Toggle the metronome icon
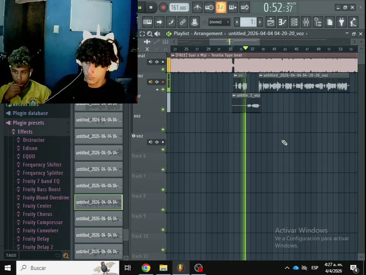This screenshot has width=366, height=275. point(197,8)
